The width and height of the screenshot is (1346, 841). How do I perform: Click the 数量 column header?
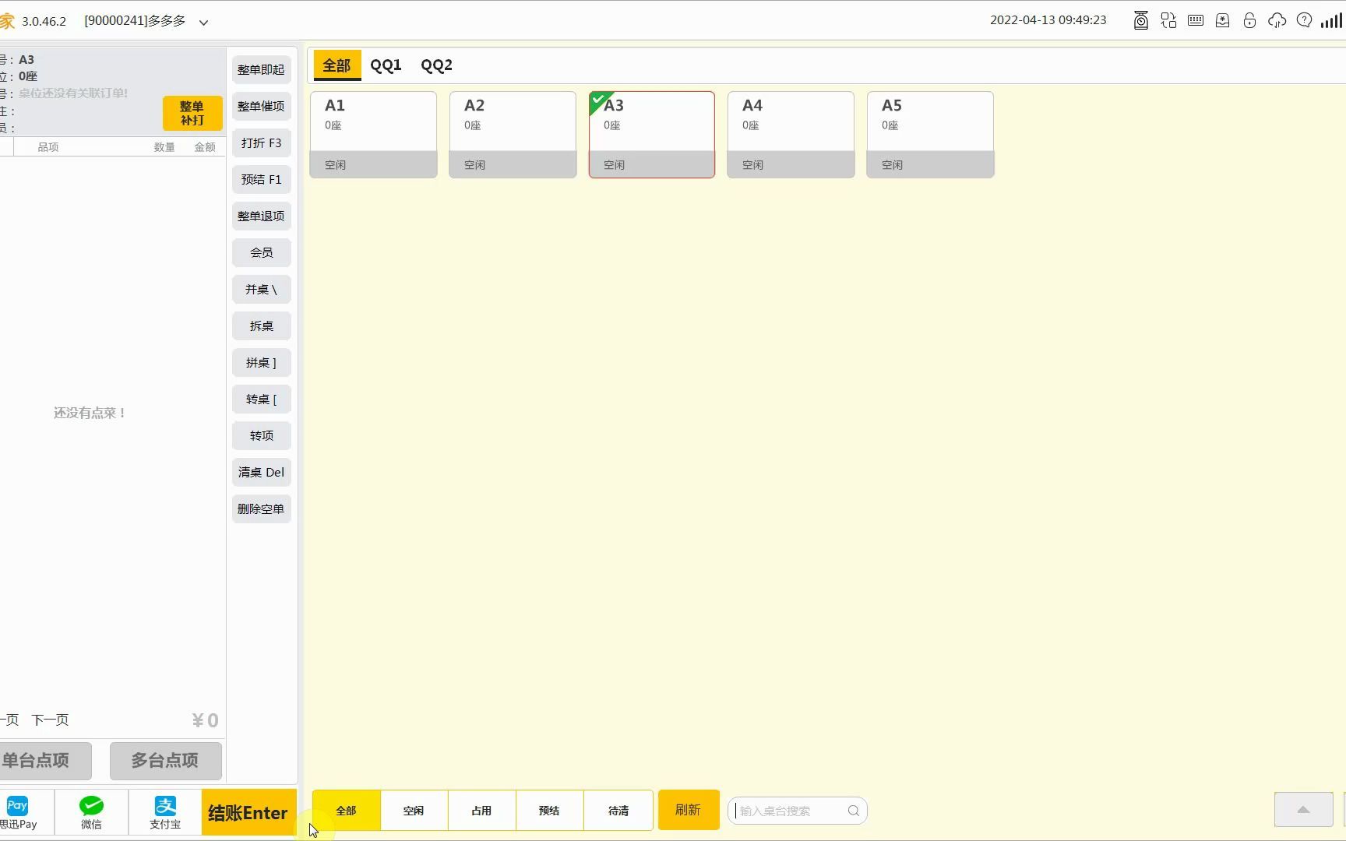pyautogui.click(x=164, y=147)
